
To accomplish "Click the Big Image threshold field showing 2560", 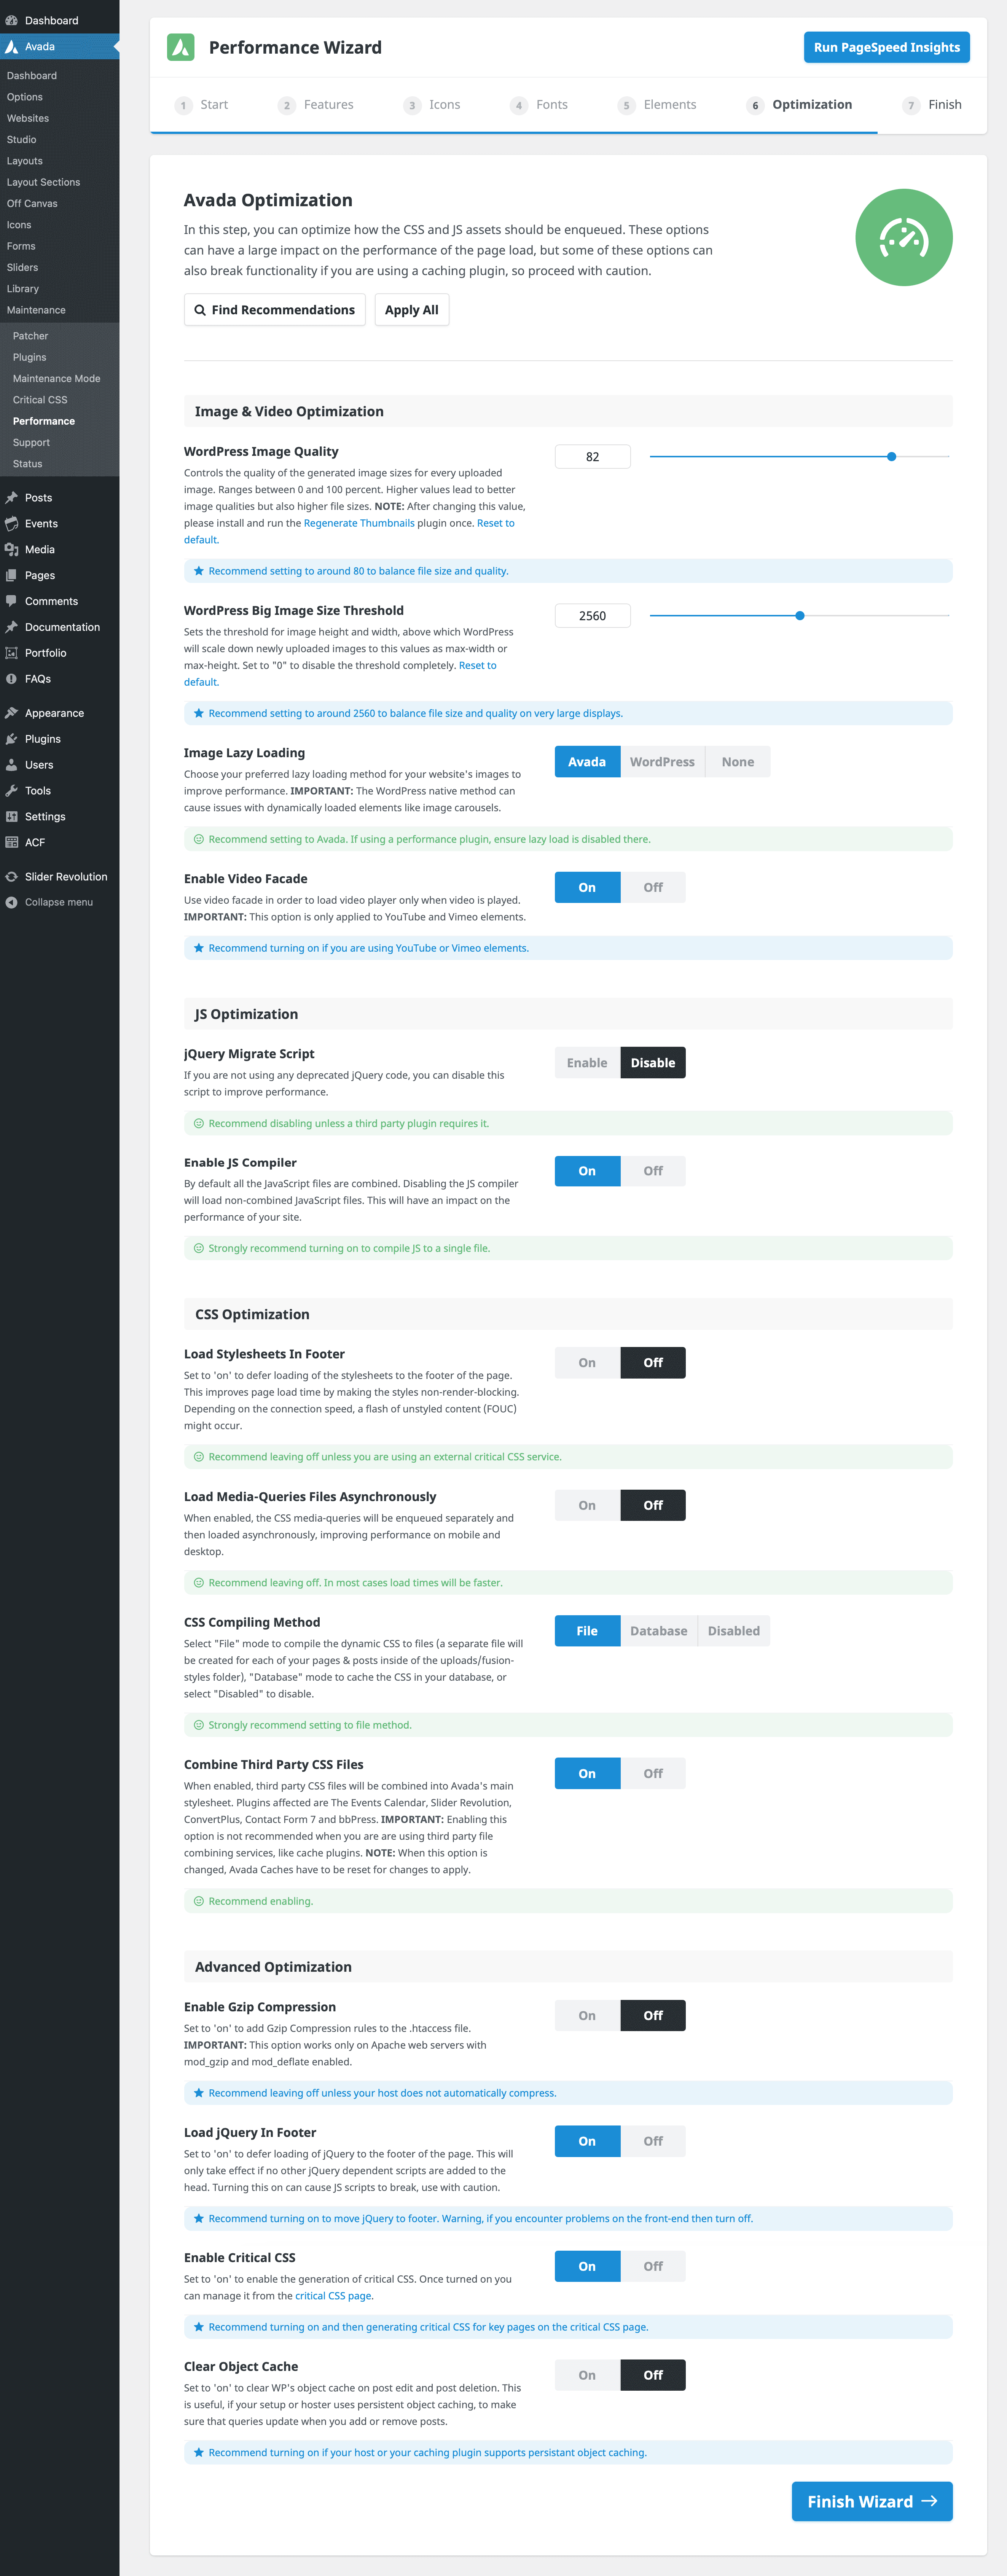I will pyautogui.click(x=593, y=616).
